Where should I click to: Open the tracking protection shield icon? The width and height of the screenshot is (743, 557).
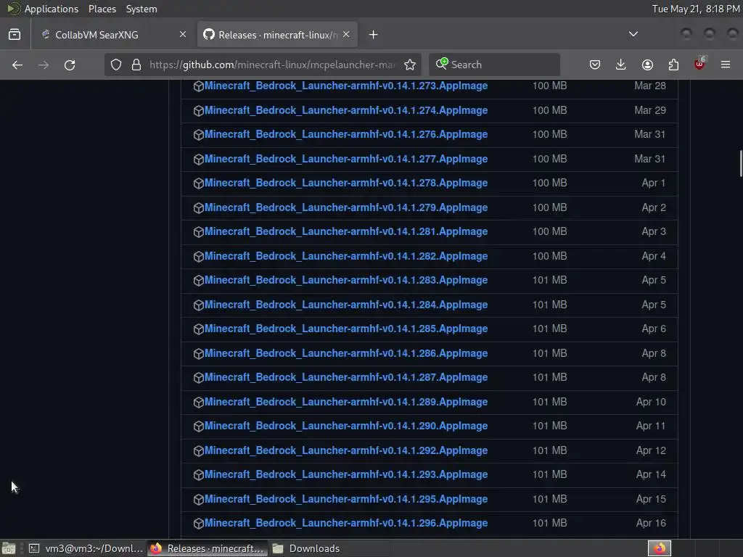point(116,65)
